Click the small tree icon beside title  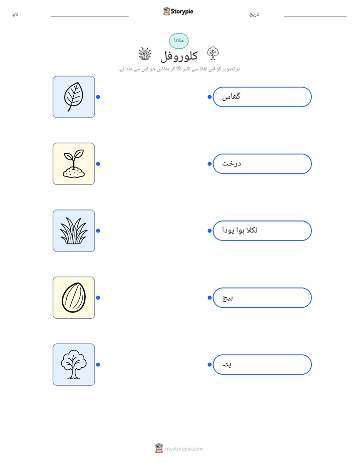click(x=213, y=54)
